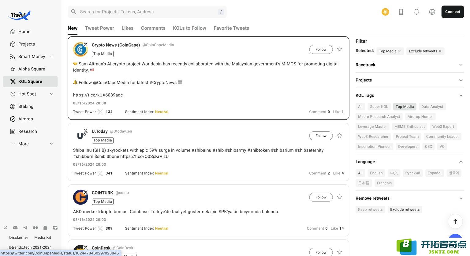Toggle the Data Analyst tag filter

pyautogui.click(x=432, y=107)
